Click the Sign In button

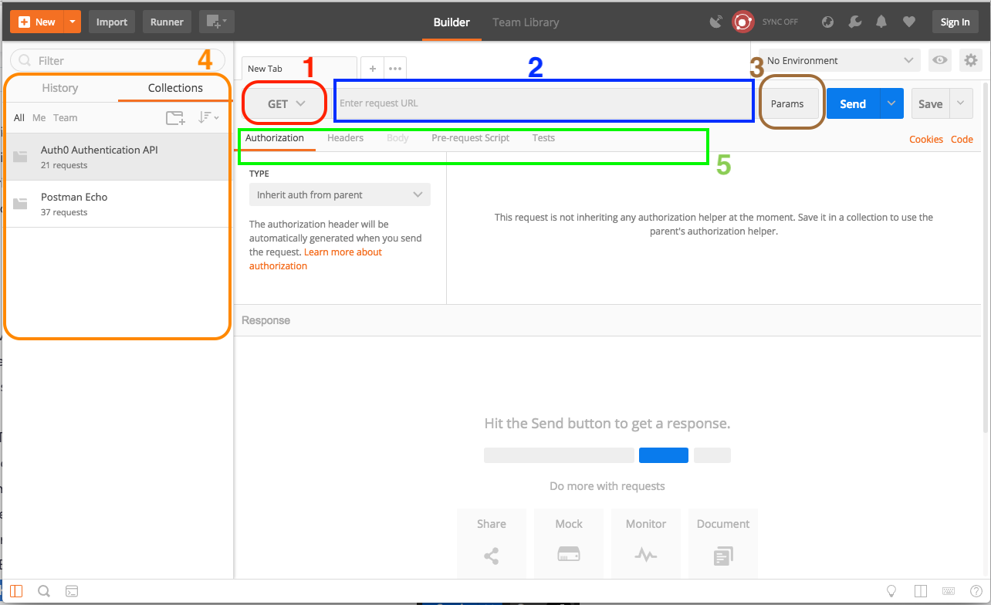tap(955, 22)
